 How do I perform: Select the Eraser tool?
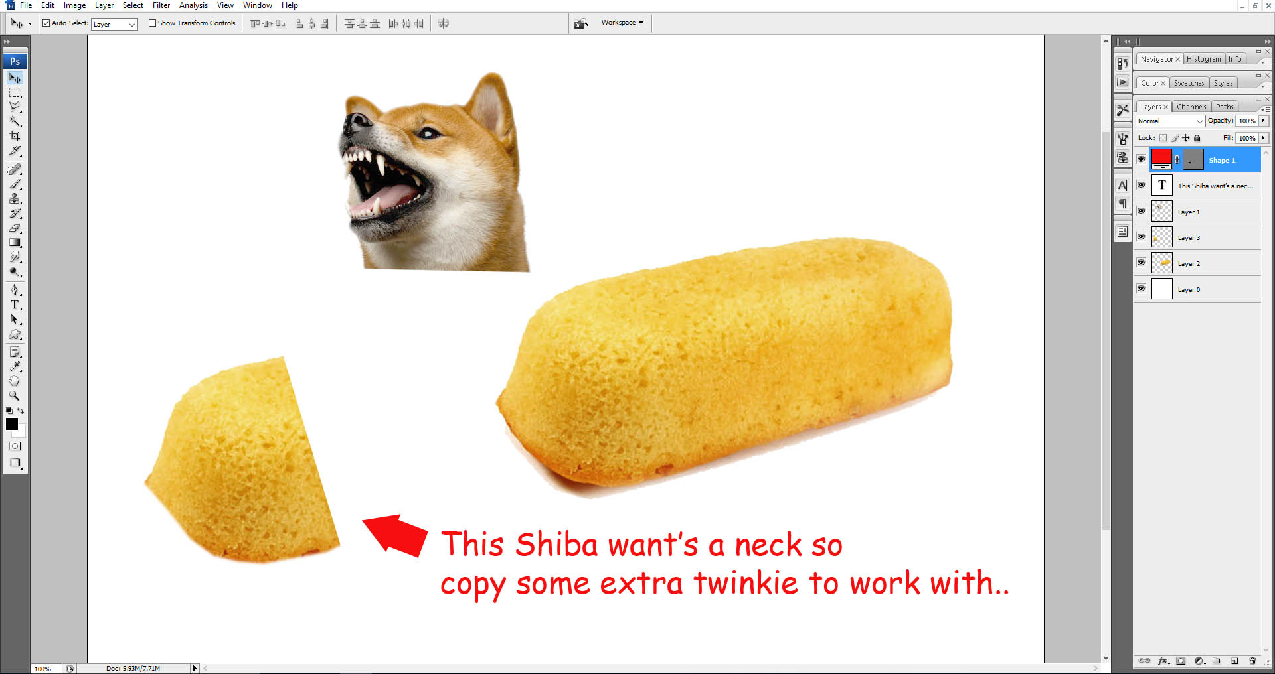click(15, 228)
